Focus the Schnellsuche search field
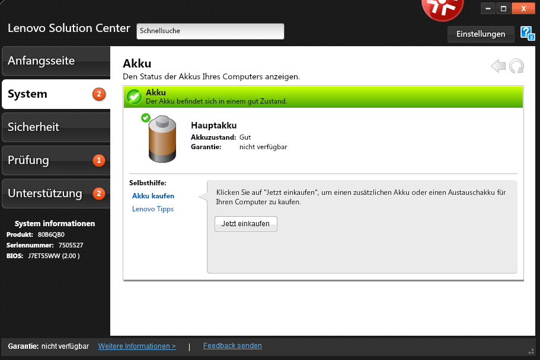The image size is (540, 360). 210,31
